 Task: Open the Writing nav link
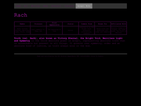36,6
